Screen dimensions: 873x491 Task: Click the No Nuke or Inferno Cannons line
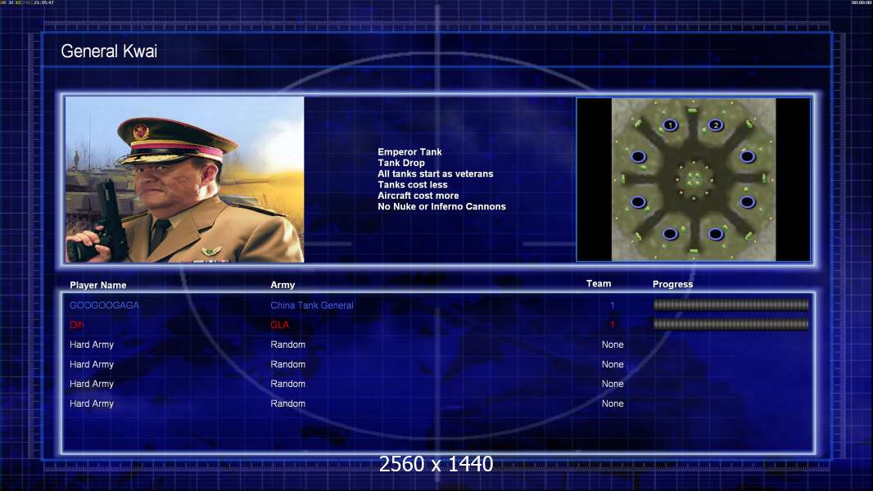tap(441, 206)
